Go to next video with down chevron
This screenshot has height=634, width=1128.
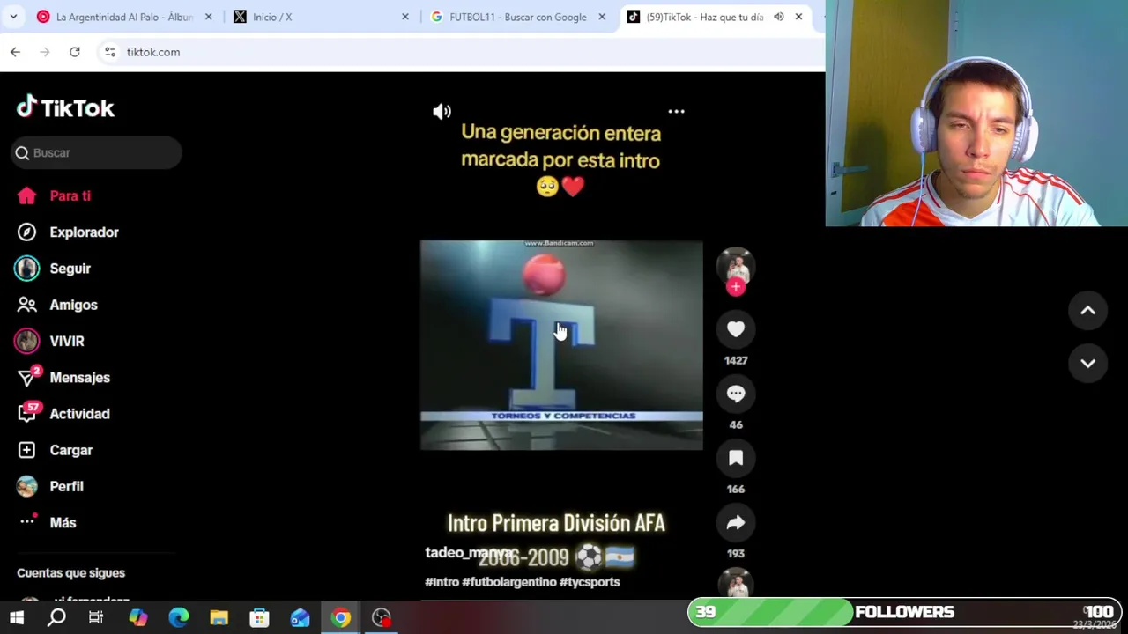pyautogui.click(x=1087, y=363)
